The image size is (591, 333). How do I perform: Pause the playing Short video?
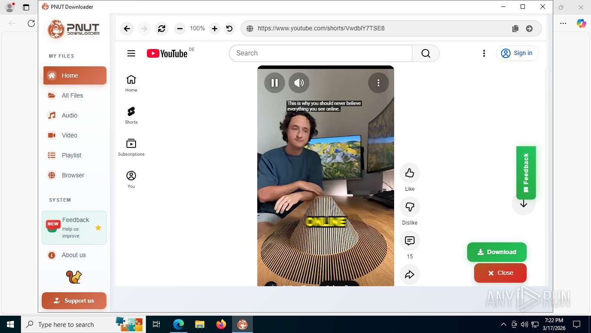point(275,83)
